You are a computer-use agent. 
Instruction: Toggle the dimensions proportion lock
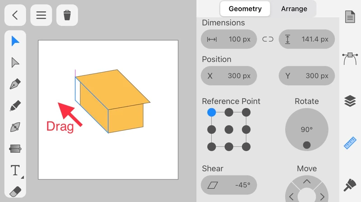[x=268, y=39]
